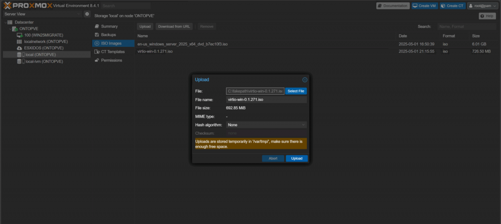501x224 pixels.
Task: Click the VM 100 monitor icon
Action: pyautogui.click(x=19, y=35)
